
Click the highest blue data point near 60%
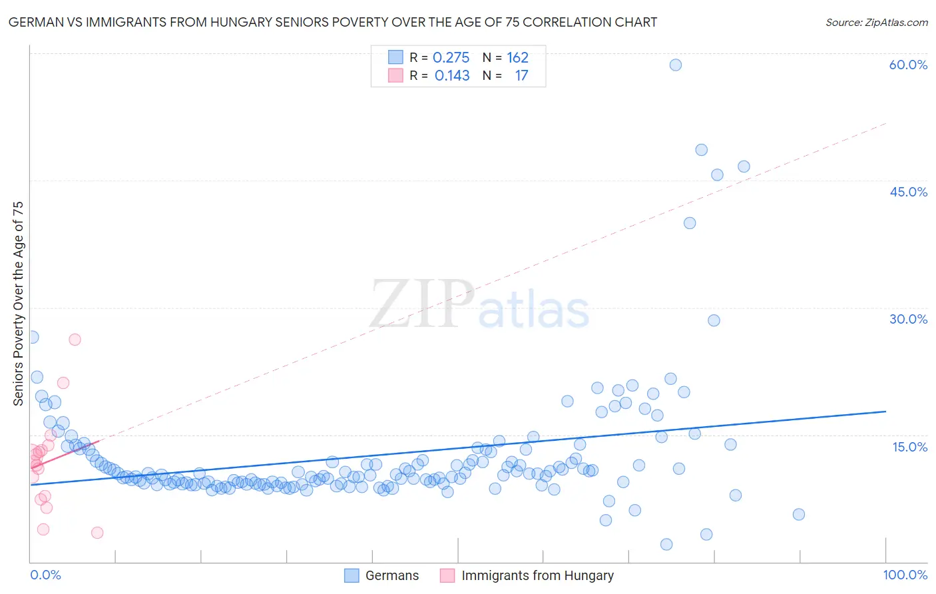tap(676, 65)
